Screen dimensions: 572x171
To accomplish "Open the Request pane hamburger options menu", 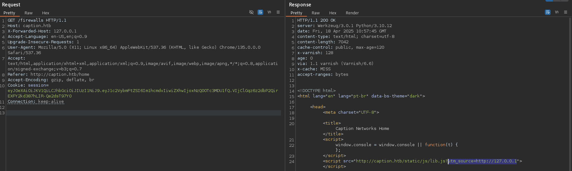I will tap(278, 12).
